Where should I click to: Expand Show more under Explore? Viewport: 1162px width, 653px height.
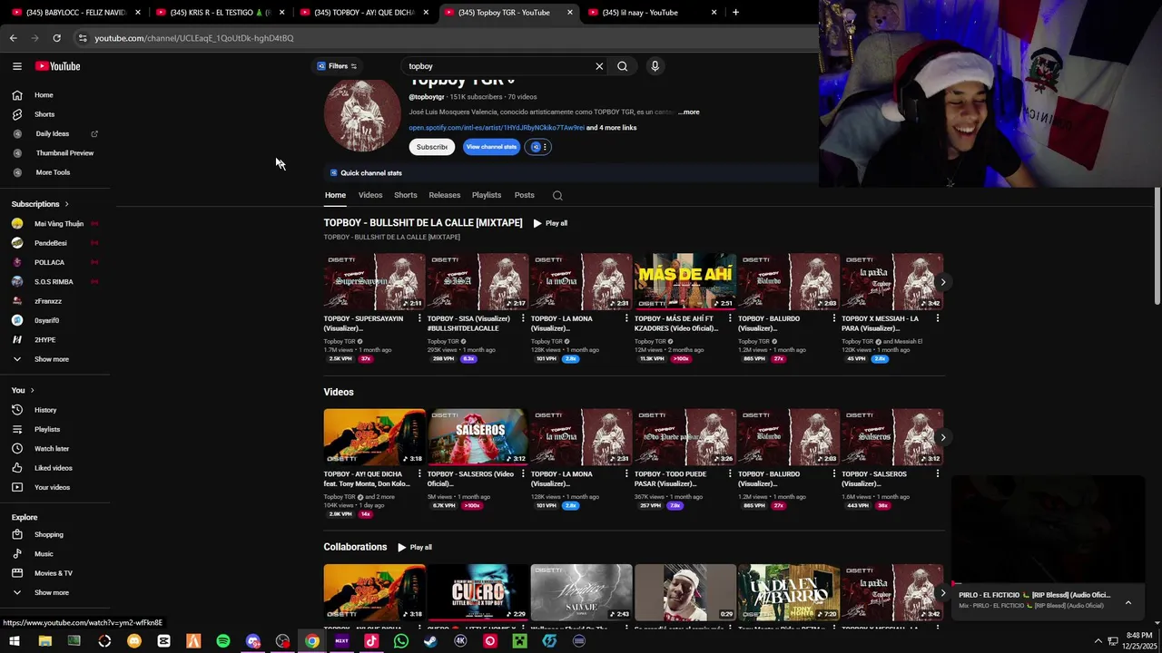(51, 593)
